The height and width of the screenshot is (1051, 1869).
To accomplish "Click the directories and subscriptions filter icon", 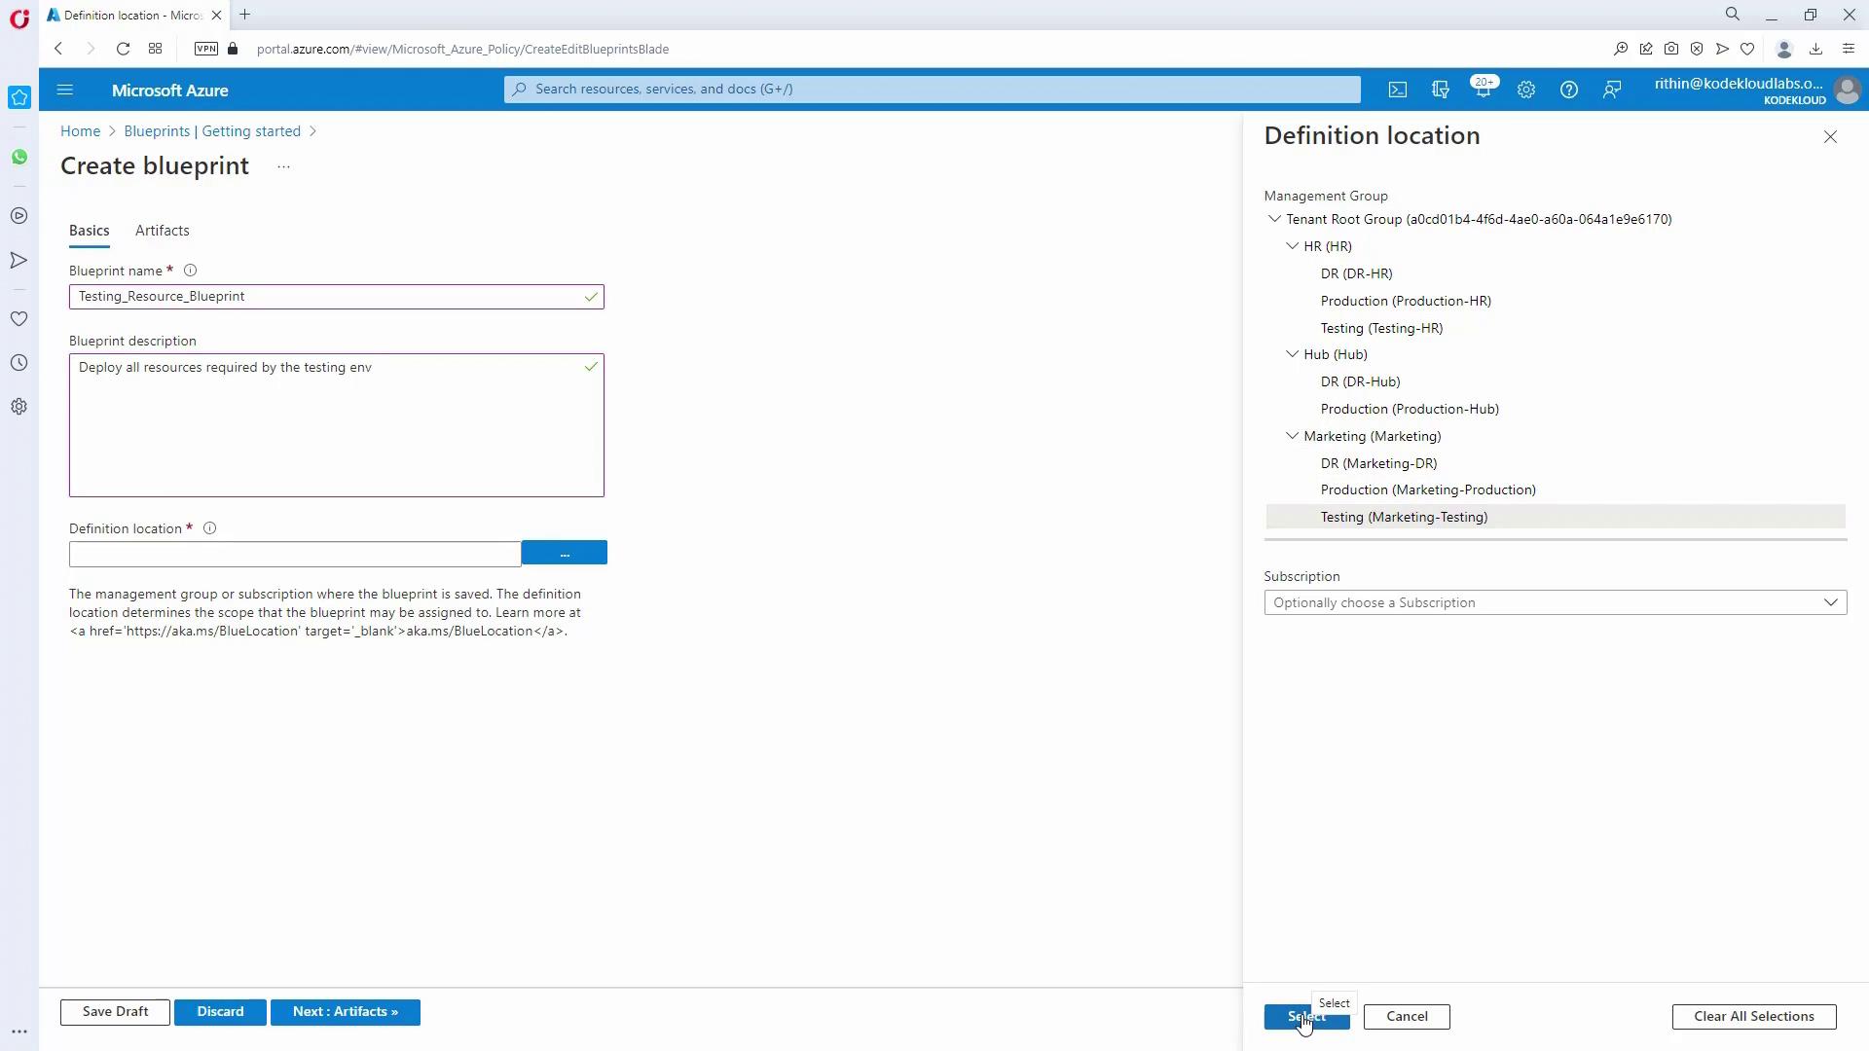I will 1441,90.
